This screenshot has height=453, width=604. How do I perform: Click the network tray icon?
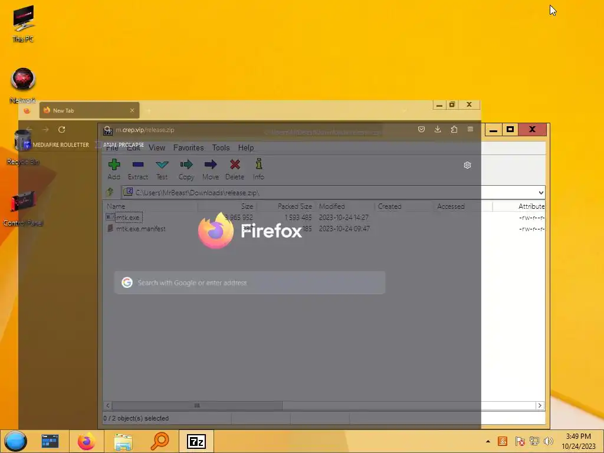(x=534, y=441)
